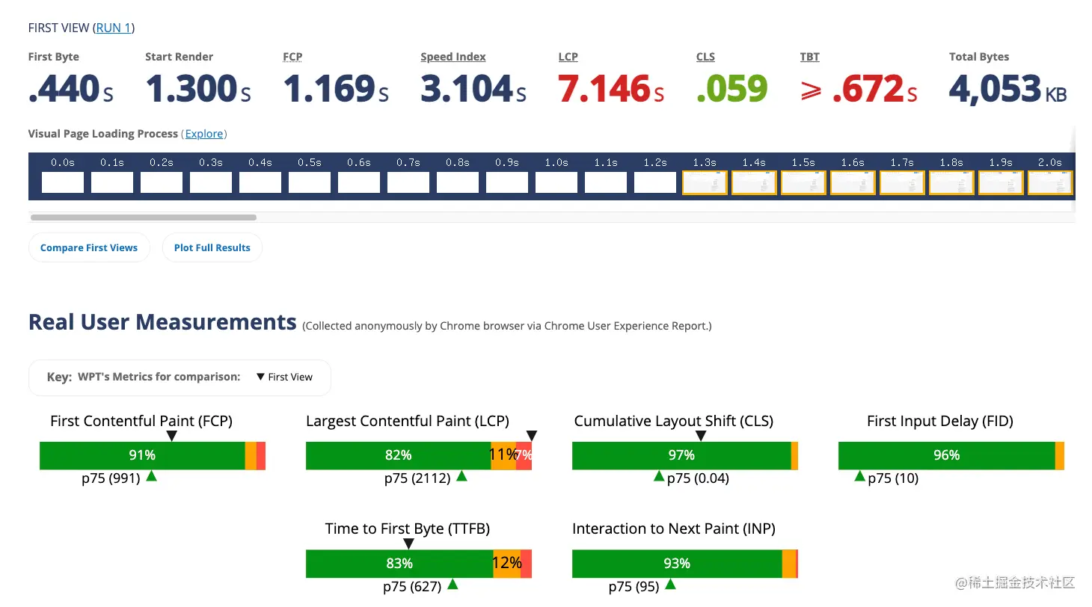
Task: Click the Interaction to Next Paint (INP) title
Action: [x=674, y=529]
